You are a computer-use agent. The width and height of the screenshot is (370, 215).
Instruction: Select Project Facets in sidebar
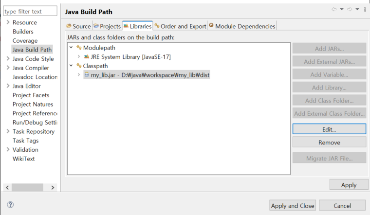pos(31,95)
